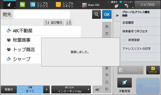
Task: Collapse the action panel with the arrow
Action: click(117, 16)
